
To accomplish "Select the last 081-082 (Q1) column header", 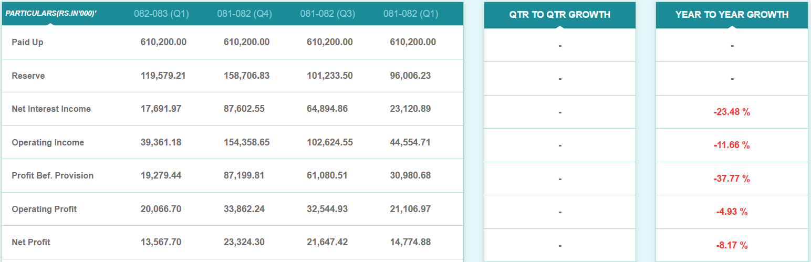I will pyautogui.click(x=411, y=14).
